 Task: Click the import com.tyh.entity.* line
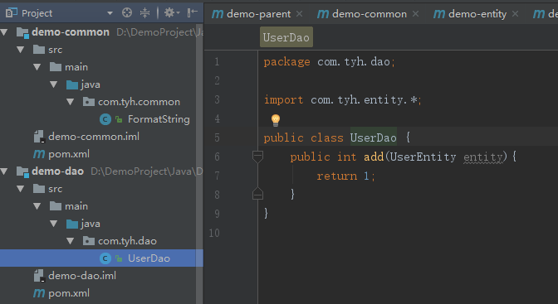click(342, 99)
